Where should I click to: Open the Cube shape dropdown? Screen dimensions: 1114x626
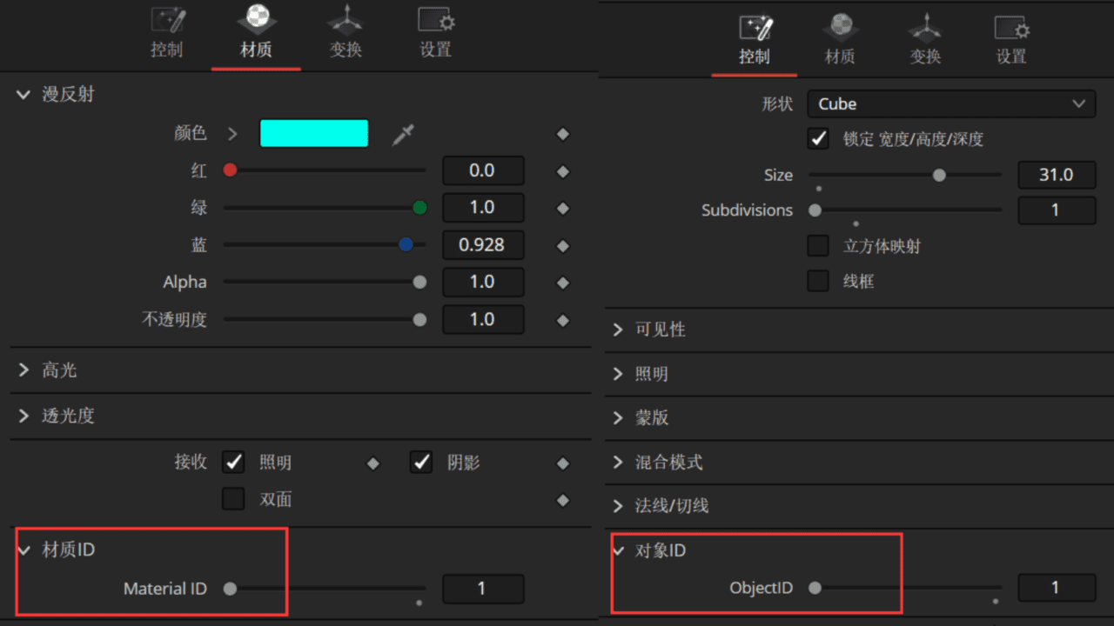pos(951,103)
